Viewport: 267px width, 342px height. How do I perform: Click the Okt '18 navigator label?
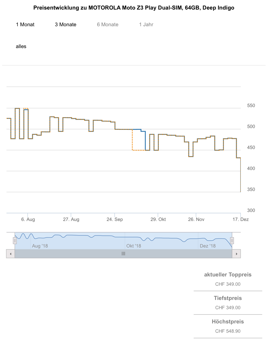pyautogui.click(x=134, y=246)
